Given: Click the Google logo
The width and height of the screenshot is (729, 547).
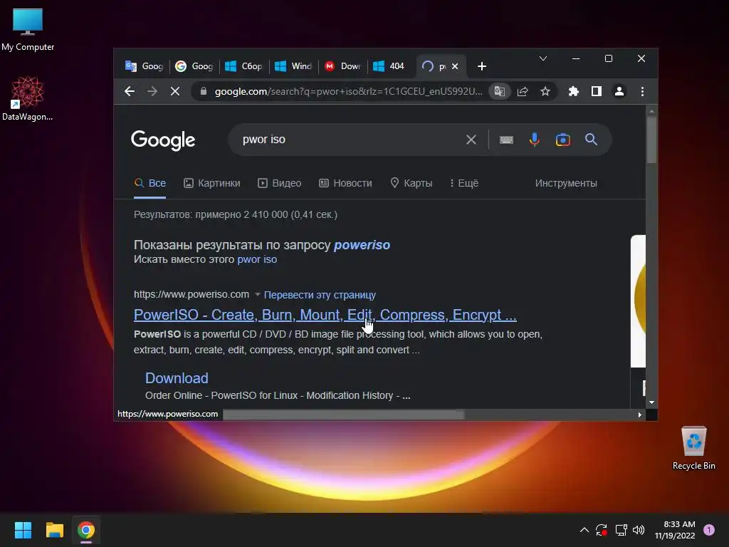Looking at the screenshot, I should coord(163,140).
